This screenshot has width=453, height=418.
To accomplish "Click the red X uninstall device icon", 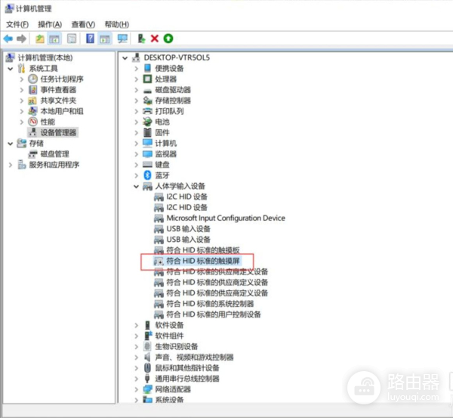I will (155, 39).
